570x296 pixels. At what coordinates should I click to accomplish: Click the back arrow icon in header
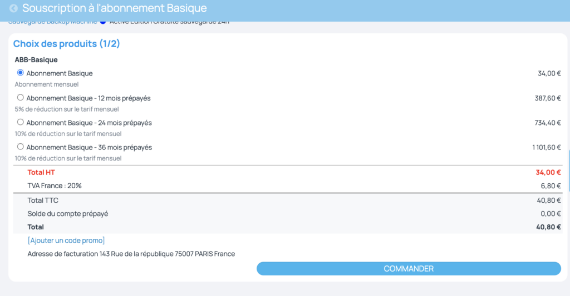point(13,8)
